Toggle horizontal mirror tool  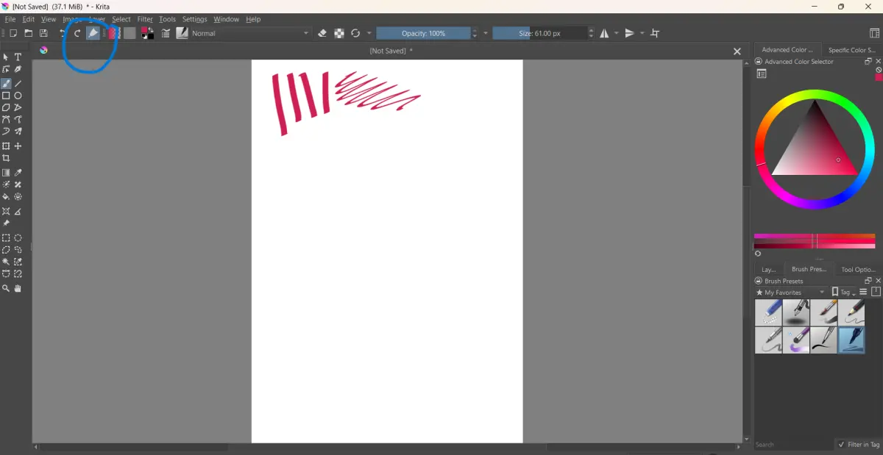point(604,33)
